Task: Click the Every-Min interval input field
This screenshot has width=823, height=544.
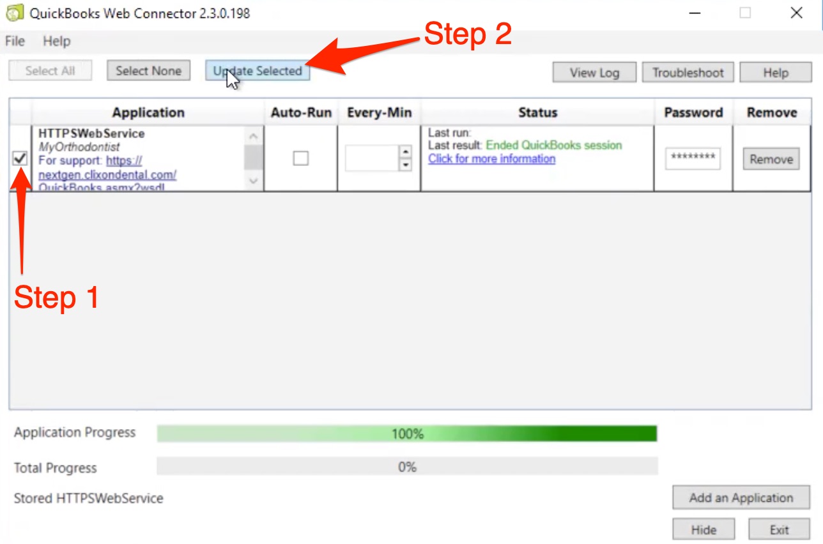Action: 372,158
